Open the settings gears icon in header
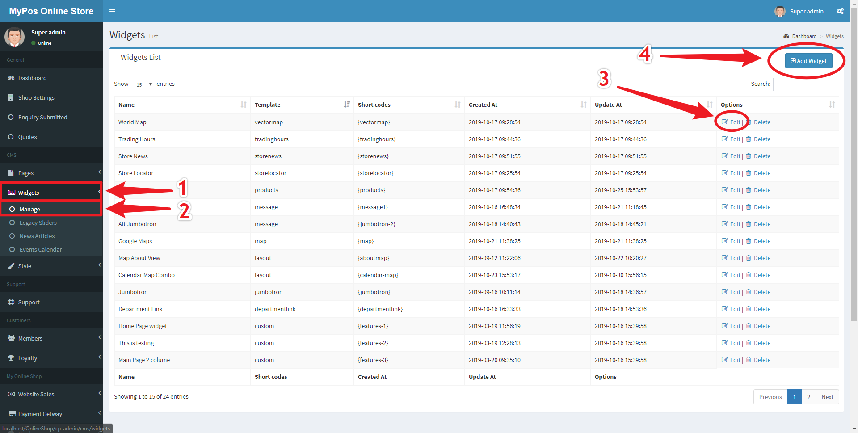The image size is (858, 433). coord(840,11)
